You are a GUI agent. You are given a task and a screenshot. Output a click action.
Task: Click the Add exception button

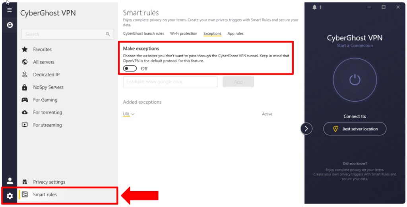point(238,82)
